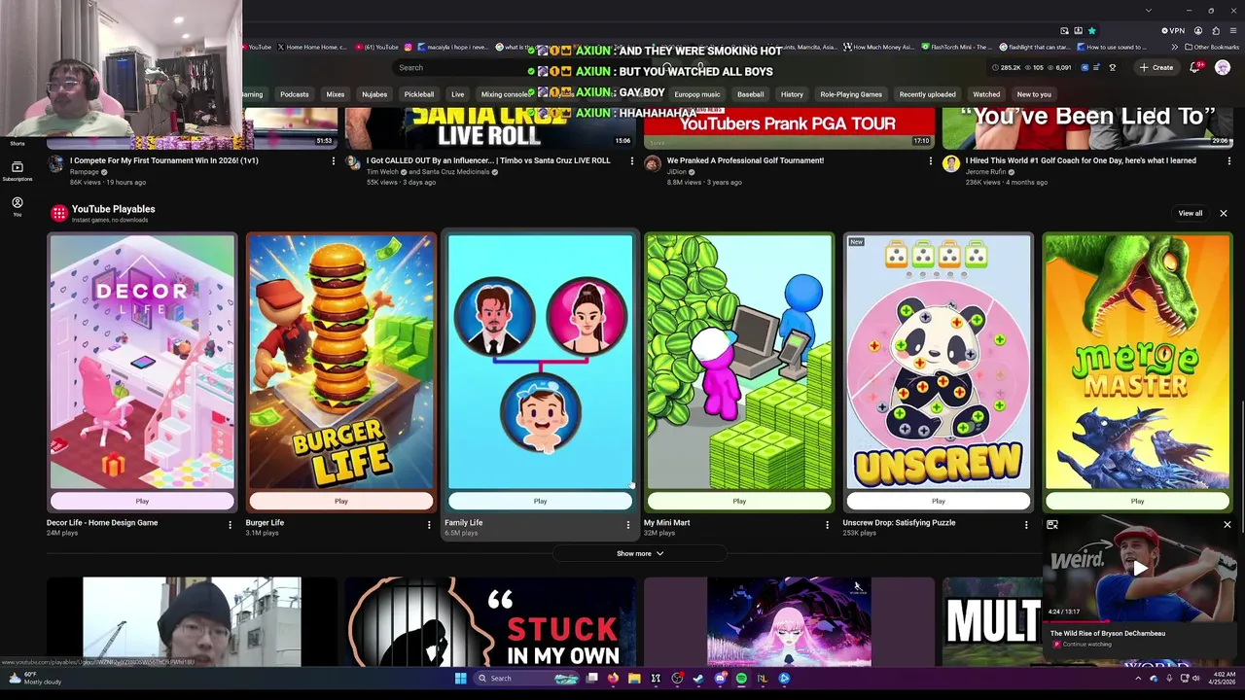Image resolution: width=1245 pixels, height=700 pixels.
Task: Open Steam from taskbar
Action: pyautogui.click(x=698, y=679)
